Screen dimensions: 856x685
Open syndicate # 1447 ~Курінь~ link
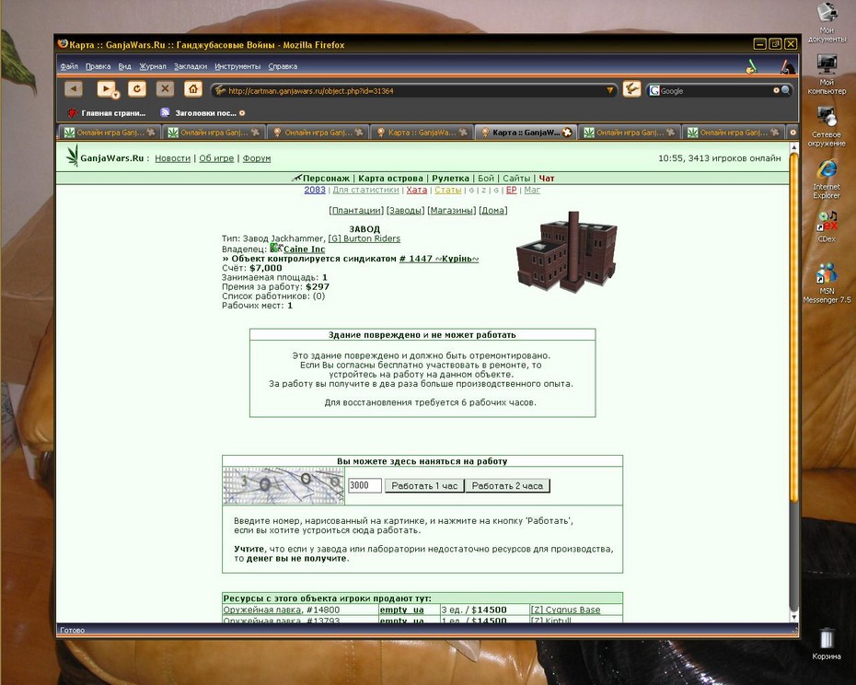(x=439, y=259)
